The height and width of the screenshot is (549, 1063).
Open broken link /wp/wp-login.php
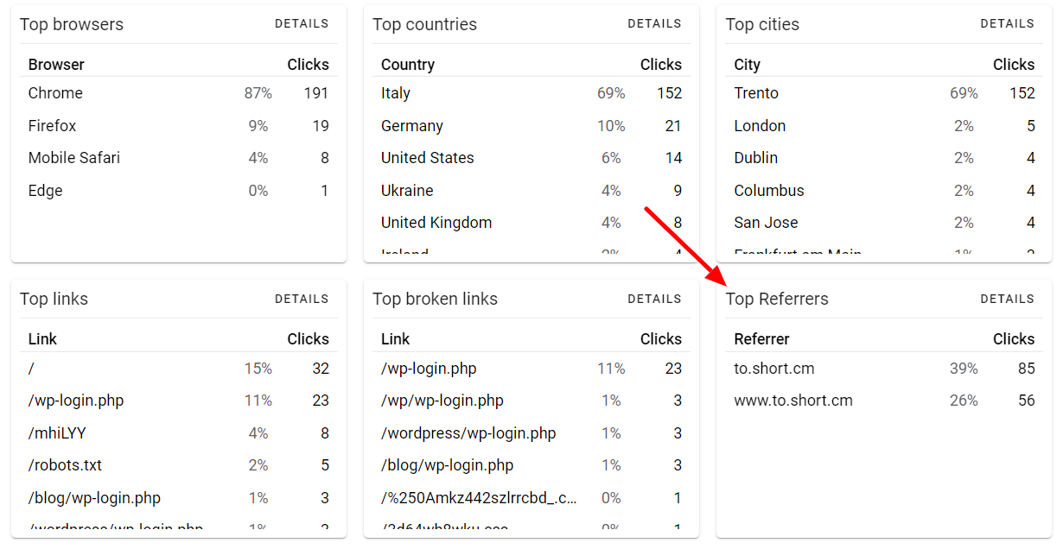coord(442,401)
